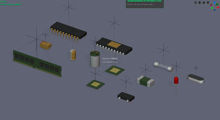Select the oval crystal oscillator model

[196, 79]
